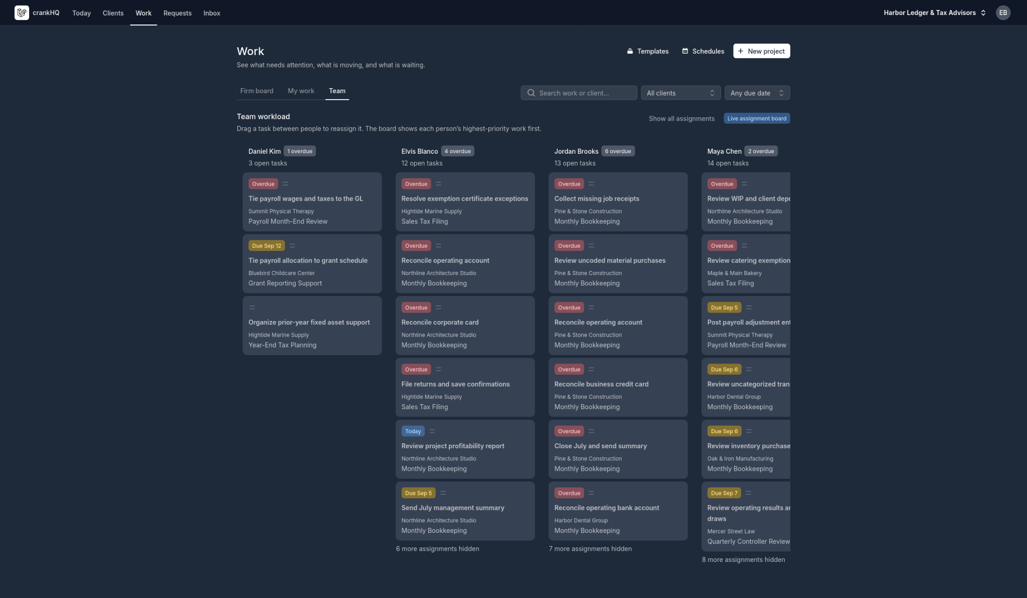The height and width of the screenshot is (598, 1027).
Task: Toggle Show all assignments
Action: tap(681, 119)
